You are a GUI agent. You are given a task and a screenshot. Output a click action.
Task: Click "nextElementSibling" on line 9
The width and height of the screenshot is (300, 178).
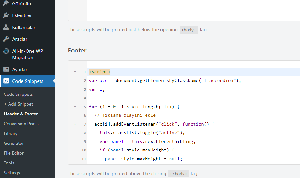[x=169, y=141]
